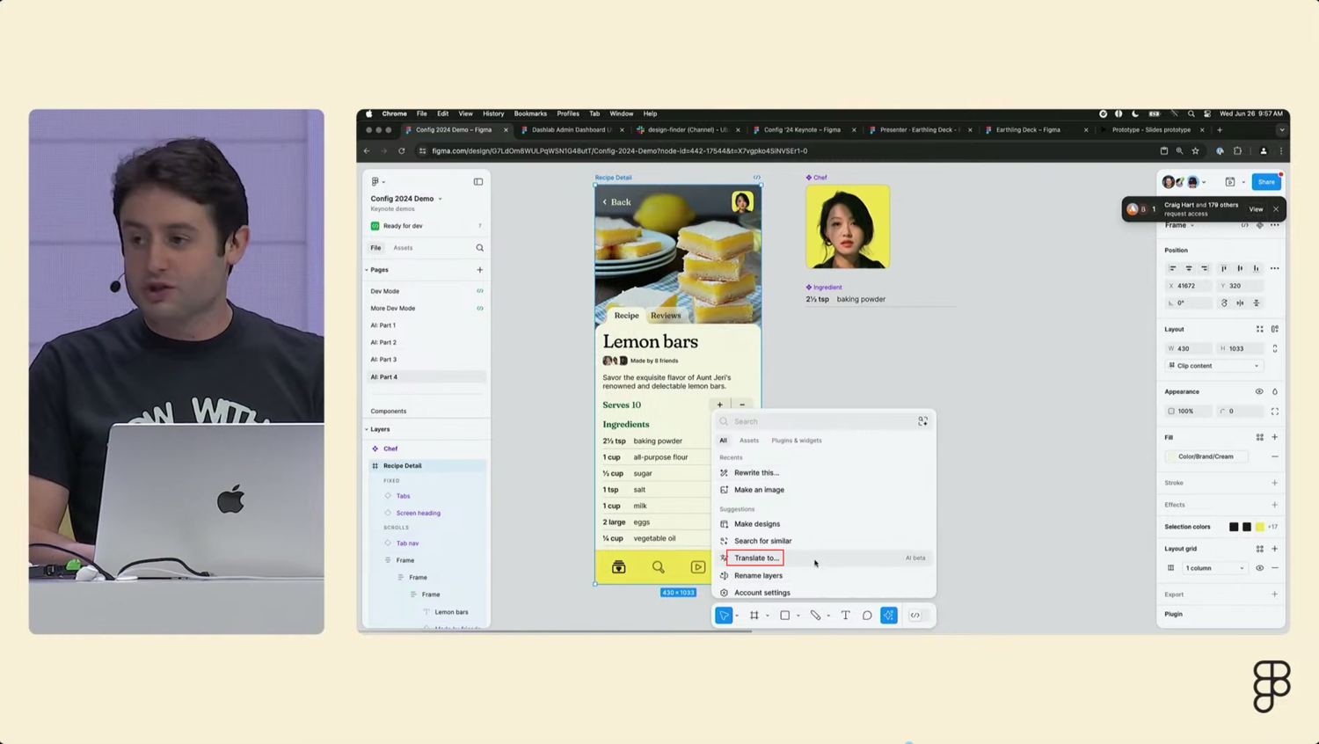Open the 1 column grid dropdown
This screenshot has height=744, width=1319.
click(x=1213, y=568)
